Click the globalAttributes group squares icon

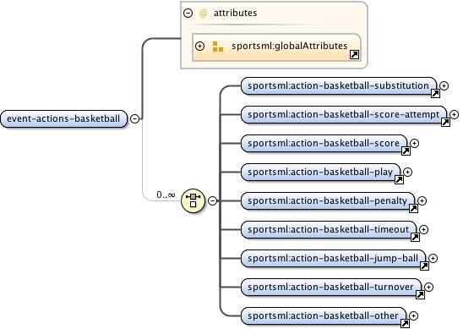click(218, 47)
